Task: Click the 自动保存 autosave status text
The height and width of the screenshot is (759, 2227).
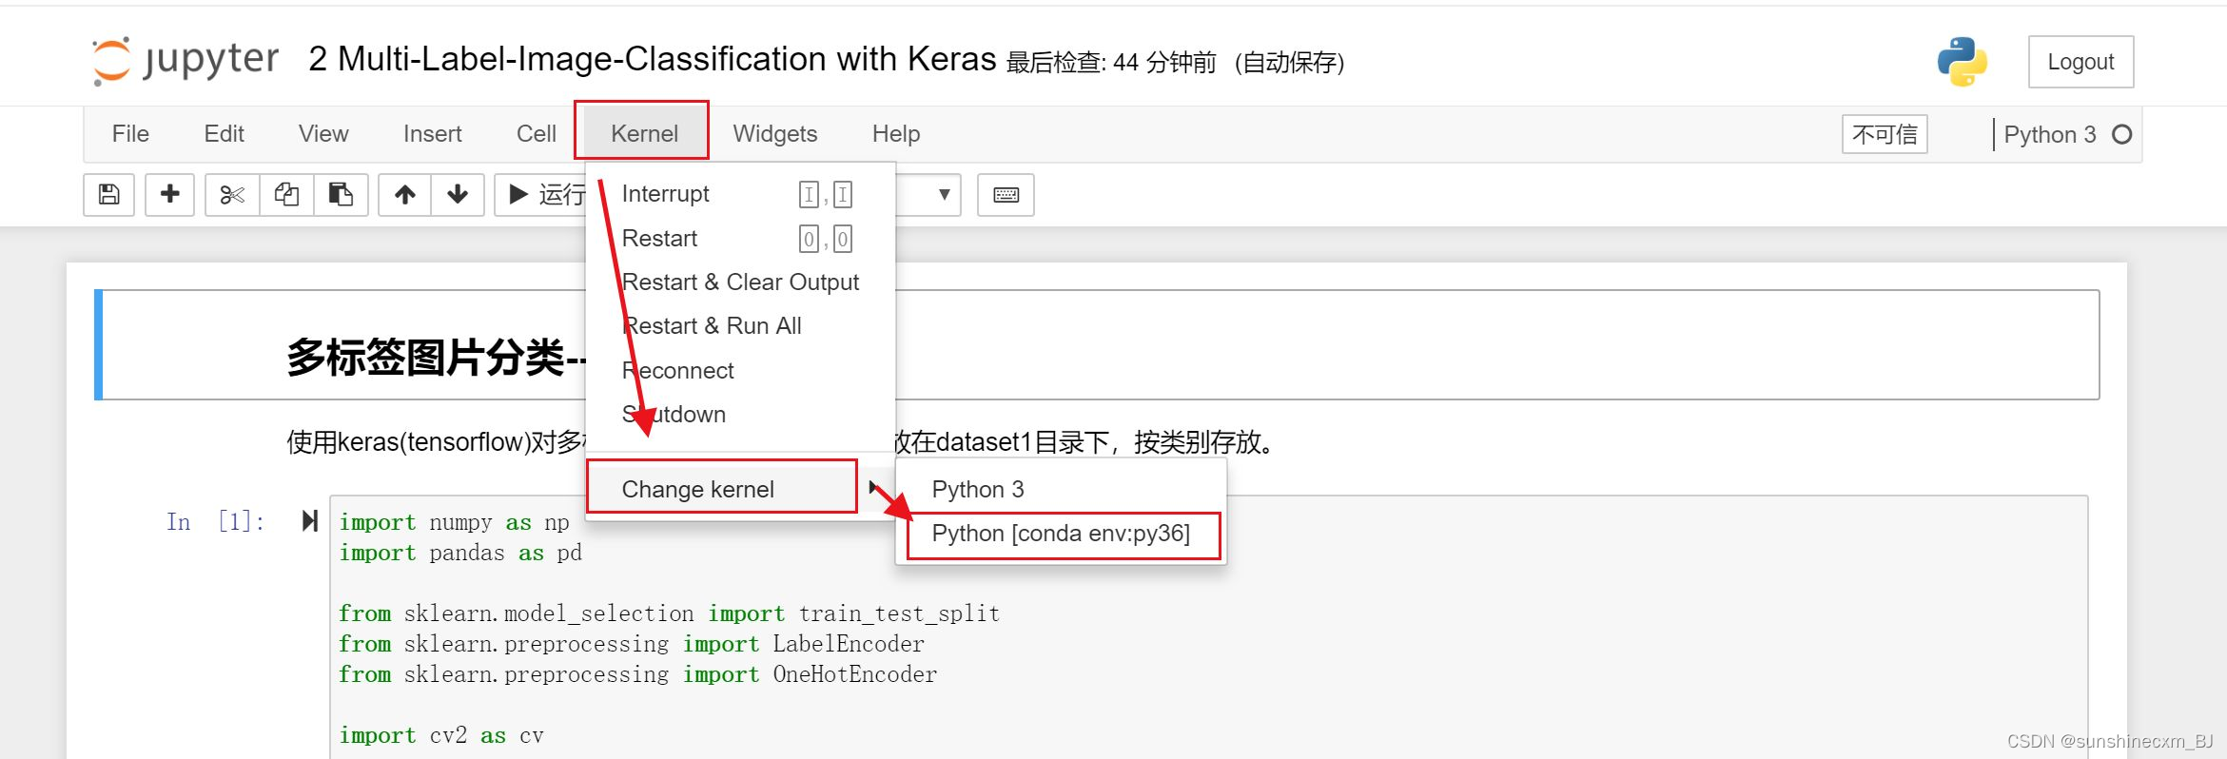Action: click(1289, 63)
